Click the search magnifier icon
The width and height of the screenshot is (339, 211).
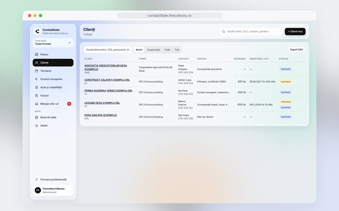click(x=224, y=31)
